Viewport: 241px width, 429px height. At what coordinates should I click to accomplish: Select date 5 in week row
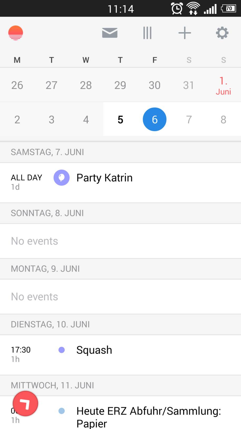coord(120,119)
